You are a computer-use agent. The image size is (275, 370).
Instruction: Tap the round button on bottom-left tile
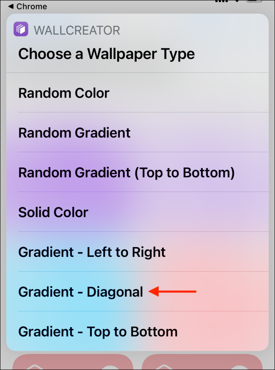(x=111, y=365)
